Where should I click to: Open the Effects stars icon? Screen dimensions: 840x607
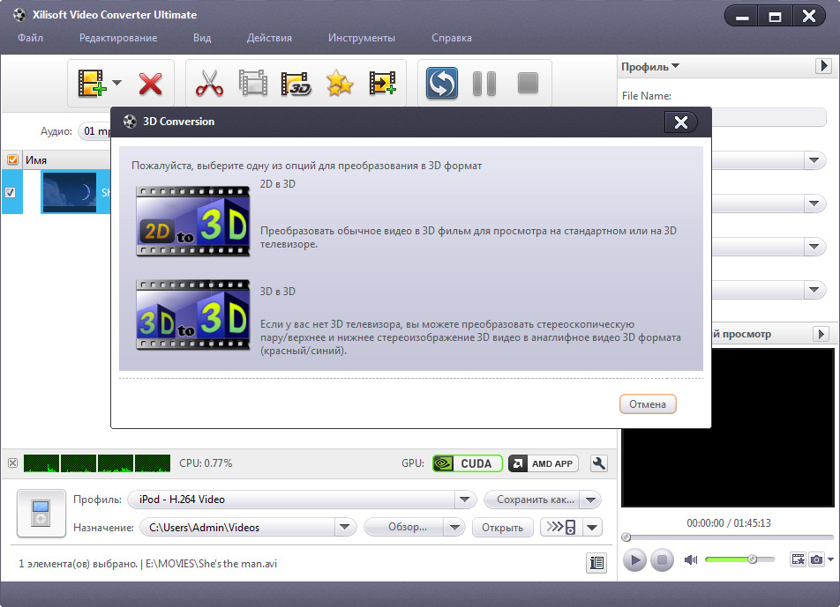pyautogui.click(x=340, y=84)
